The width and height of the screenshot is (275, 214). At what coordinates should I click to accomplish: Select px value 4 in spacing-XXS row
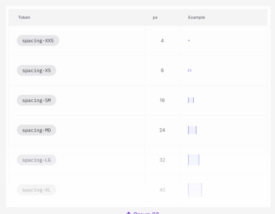pyautogui.click(x=162, y=41)
